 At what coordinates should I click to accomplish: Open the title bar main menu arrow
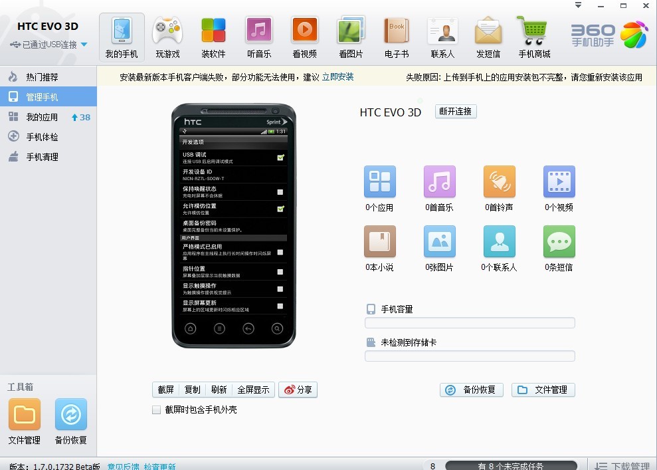578,5
